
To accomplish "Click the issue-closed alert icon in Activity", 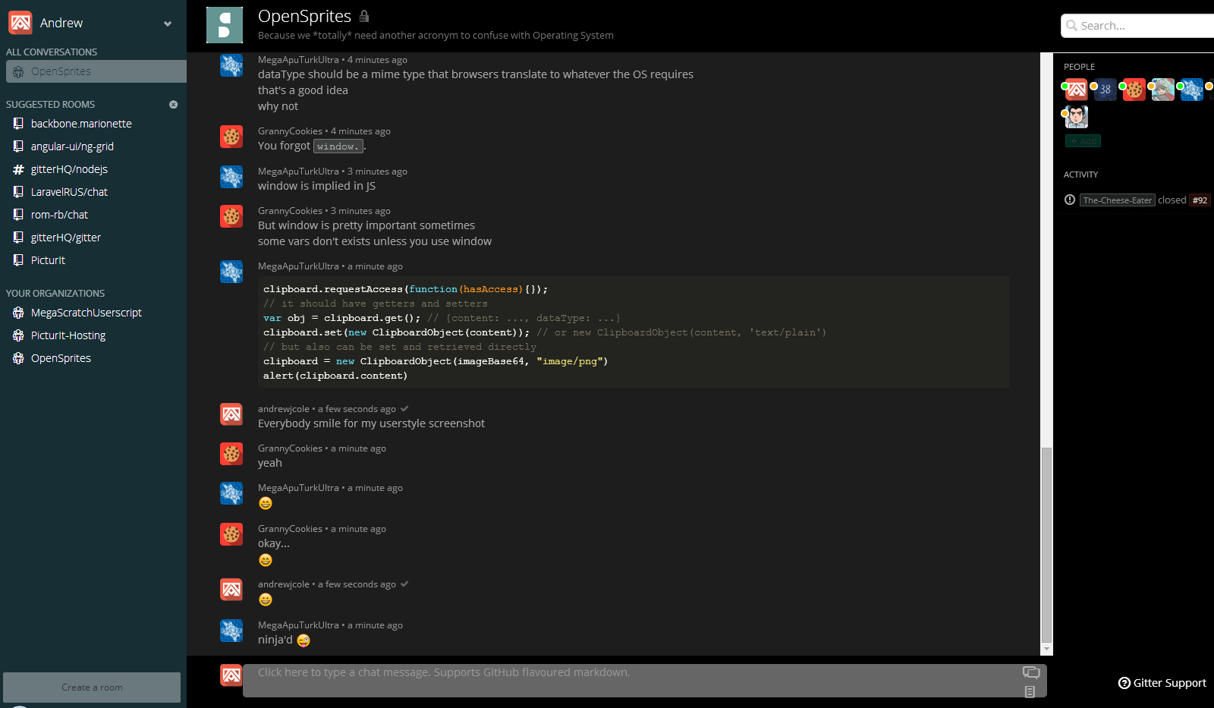I will (1070, 200).
